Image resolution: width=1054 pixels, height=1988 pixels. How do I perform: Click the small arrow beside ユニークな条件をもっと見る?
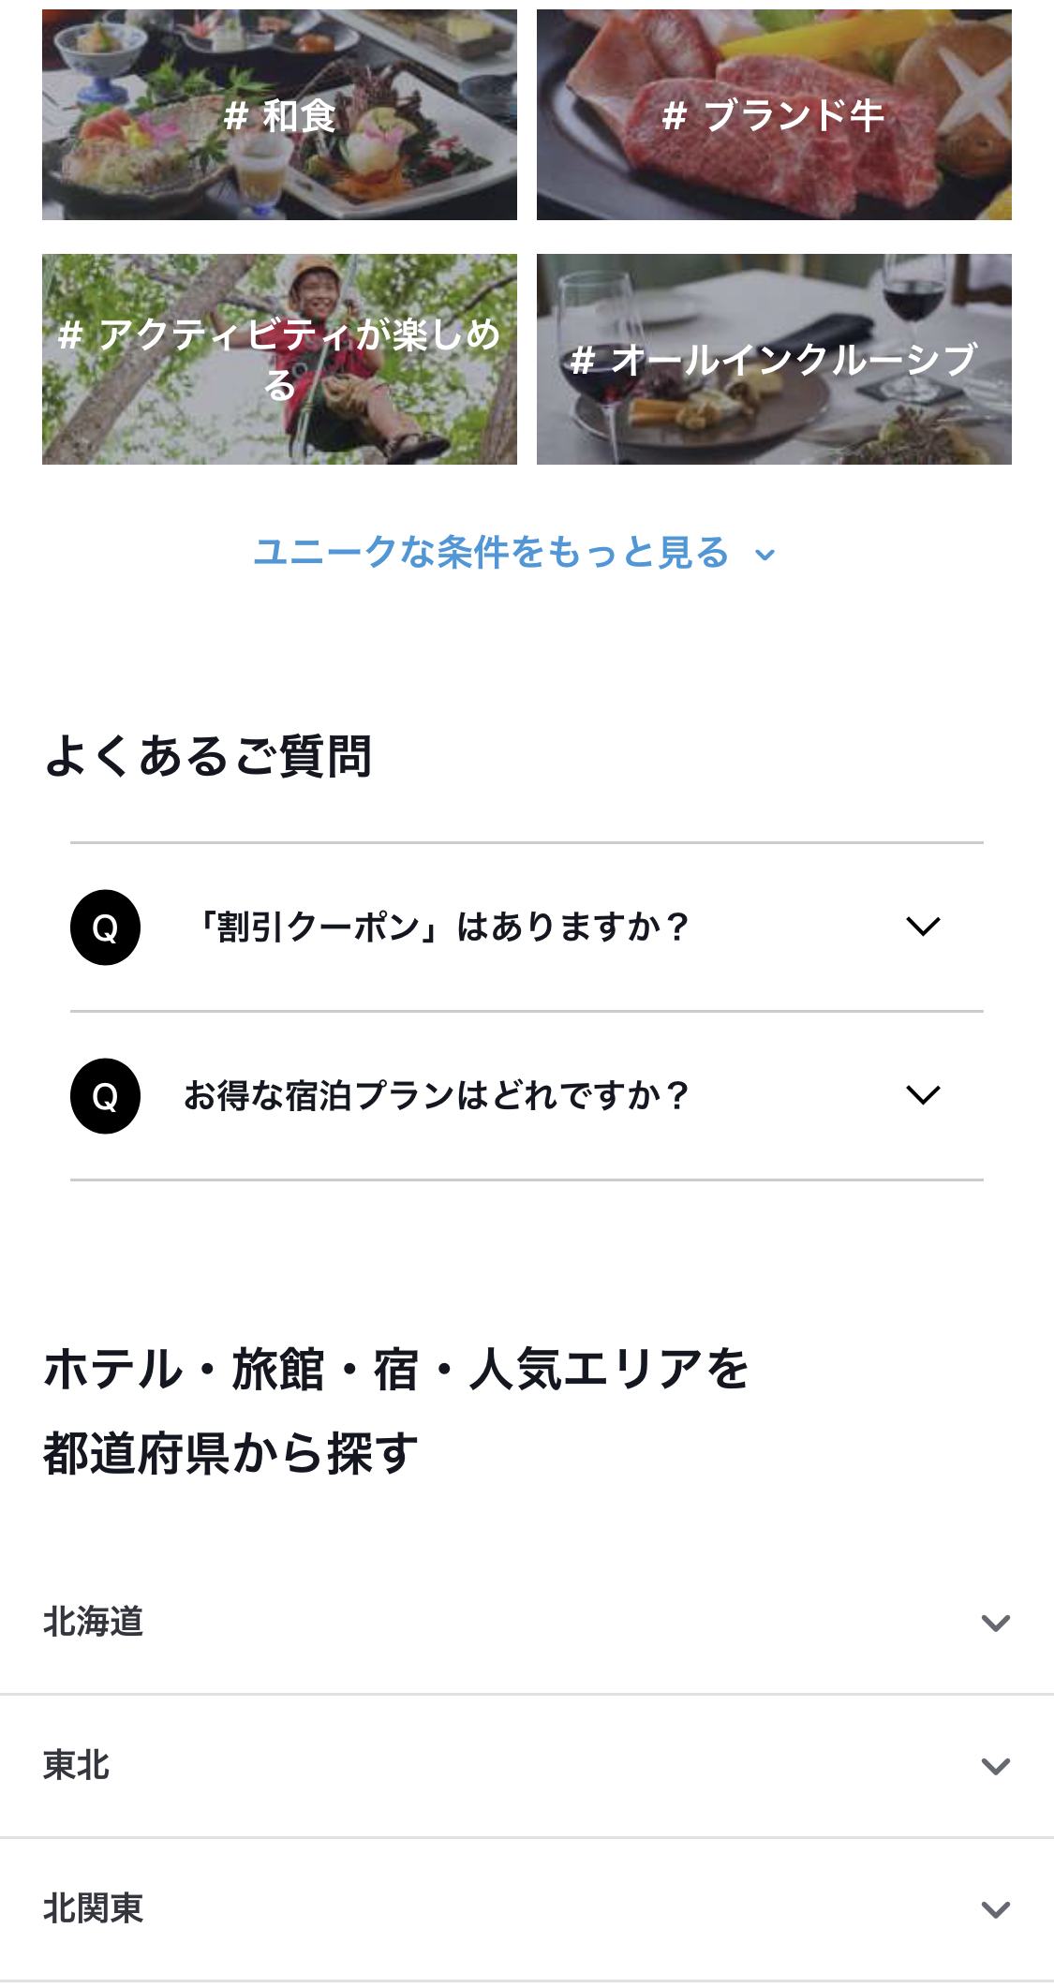(765, 555)
